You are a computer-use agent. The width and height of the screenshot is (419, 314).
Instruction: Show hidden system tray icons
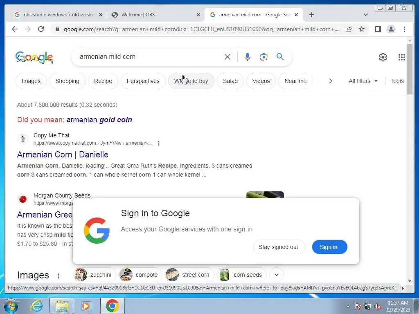(348, 307)
